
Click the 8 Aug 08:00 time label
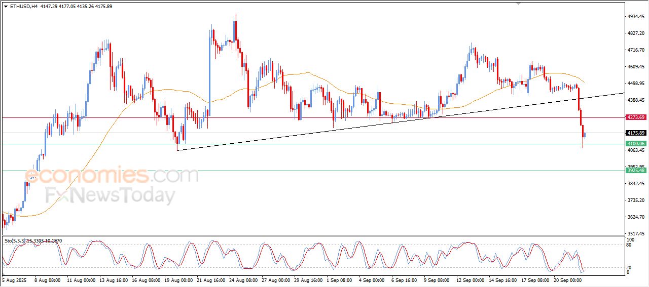tap(48, 279)
